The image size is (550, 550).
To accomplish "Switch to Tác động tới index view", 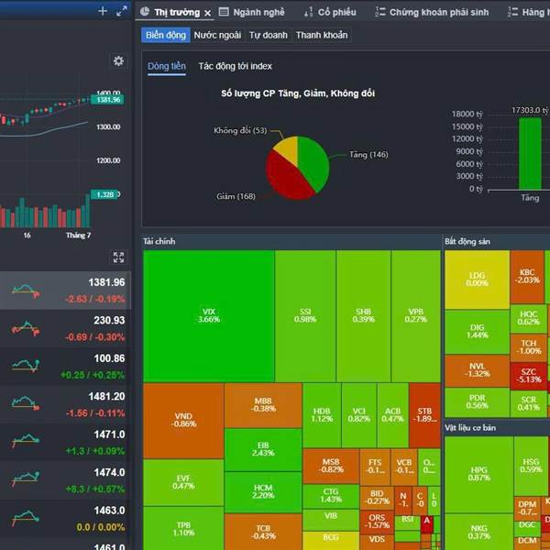I will 235,66.
